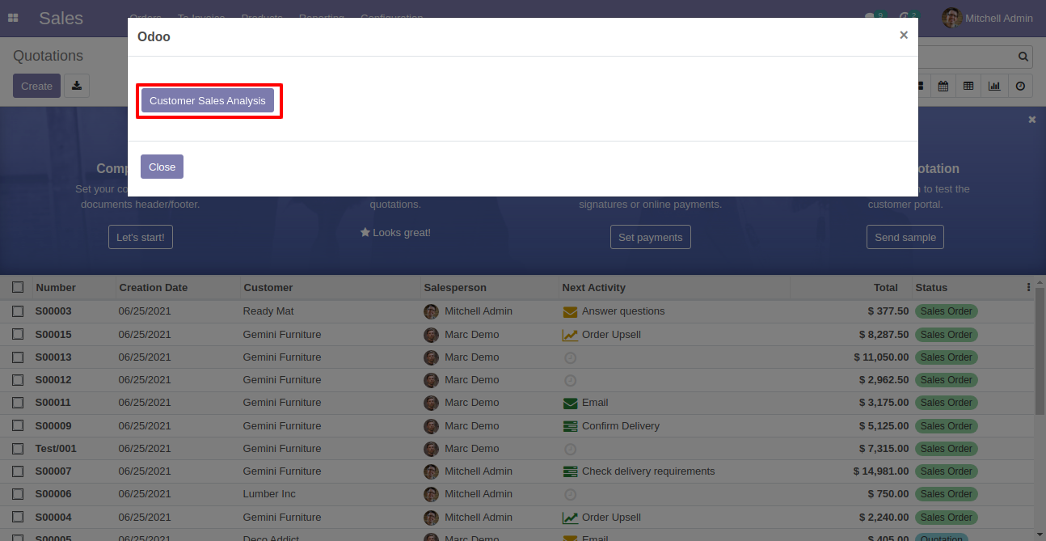Click the envelope activity icon for S00003
This screenshot has height=541, width=1046.
571,311
